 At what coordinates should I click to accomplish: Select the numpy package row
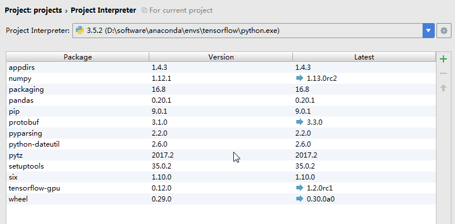coord(221,79)
